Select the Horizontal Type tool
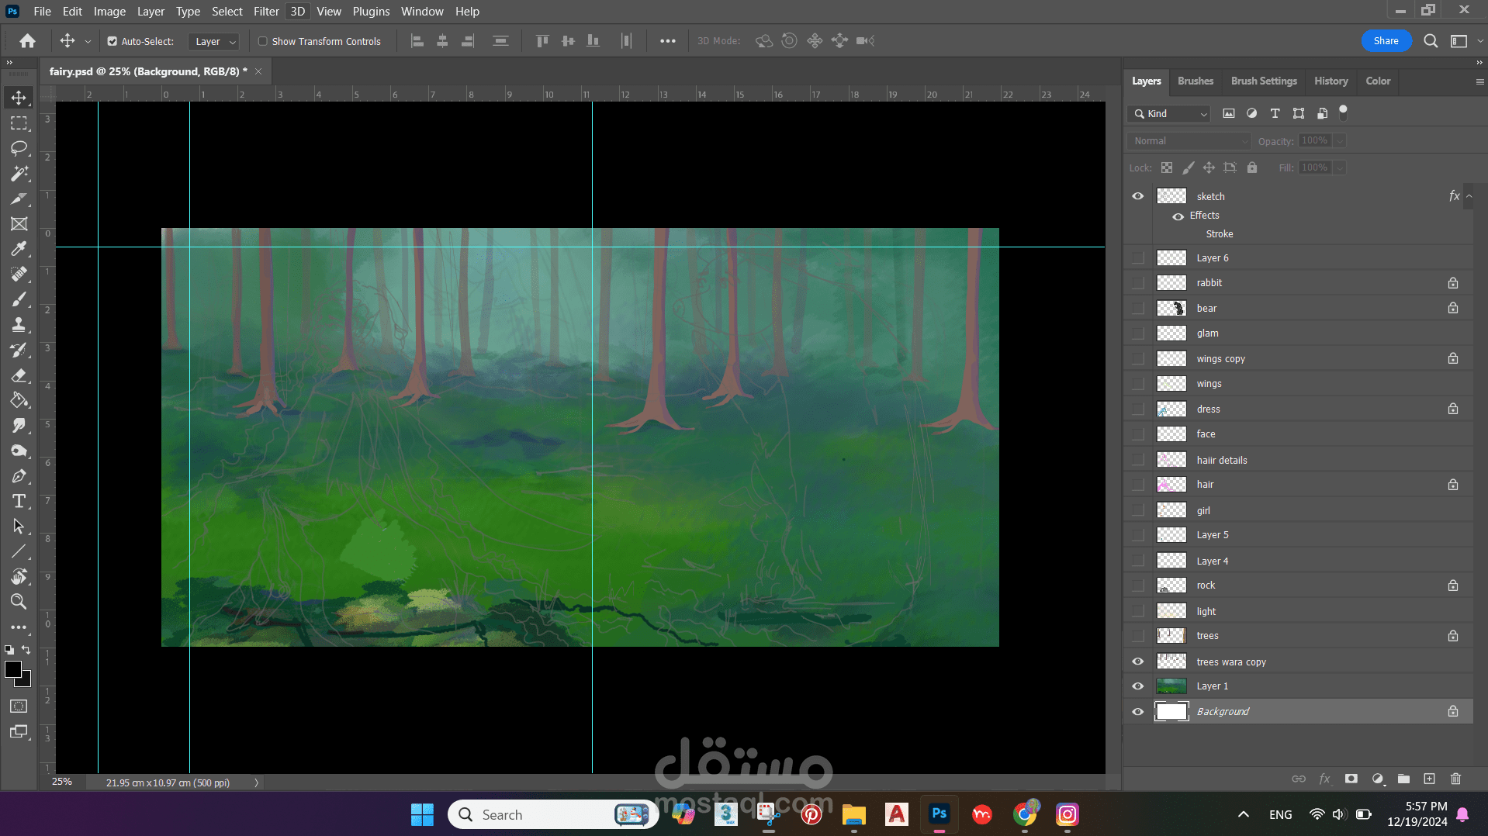This screenshot has height=836, width=1488. coord(19,501)
